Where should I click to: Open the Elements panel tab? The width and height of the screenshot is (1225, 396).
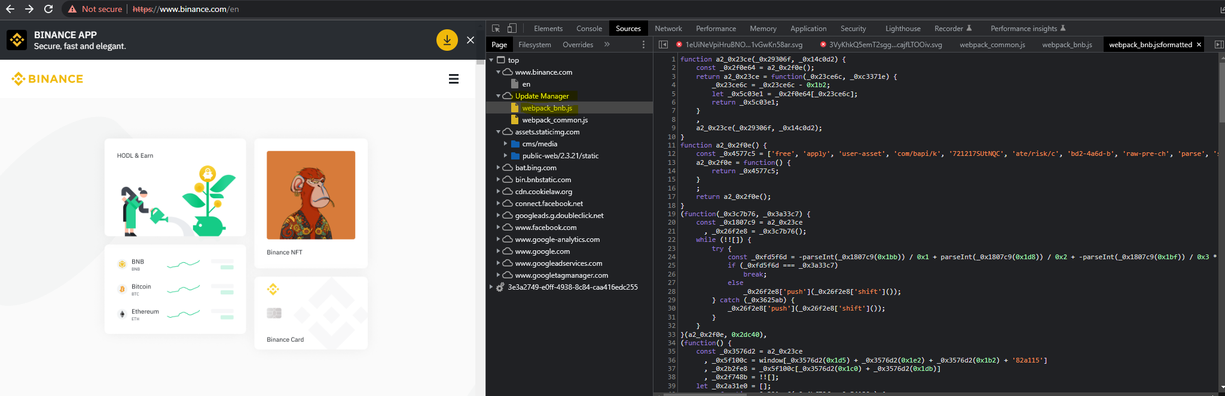point(548,28)
